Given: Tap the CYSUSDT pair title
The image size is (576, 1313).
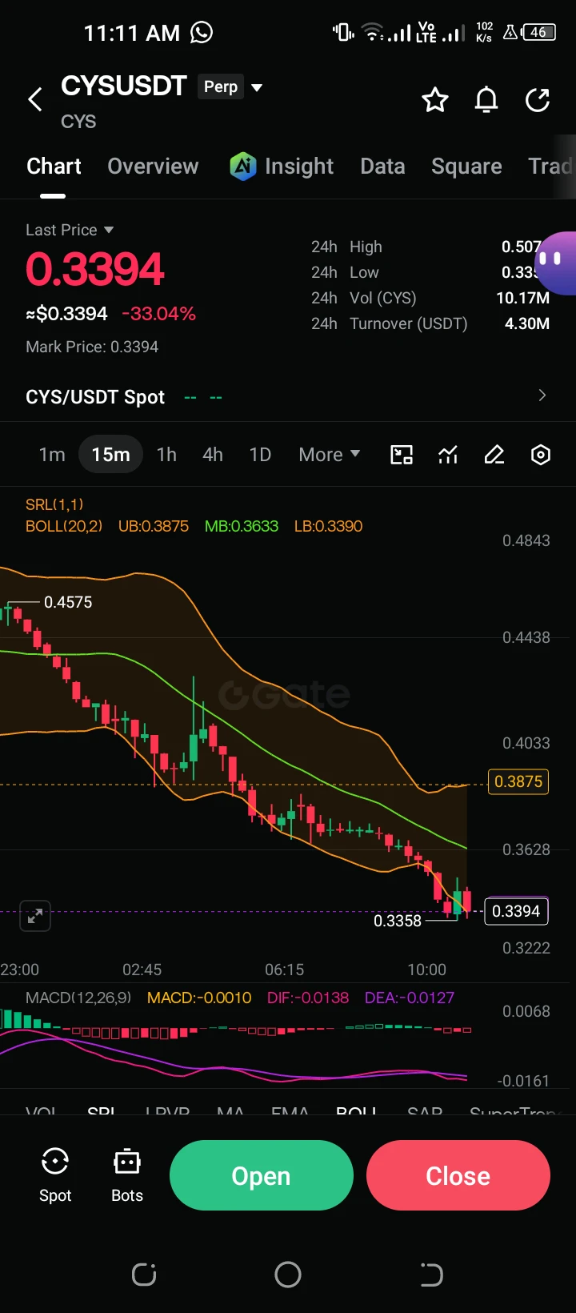Looking at the screenshot, I should click(x=124, y=86).
